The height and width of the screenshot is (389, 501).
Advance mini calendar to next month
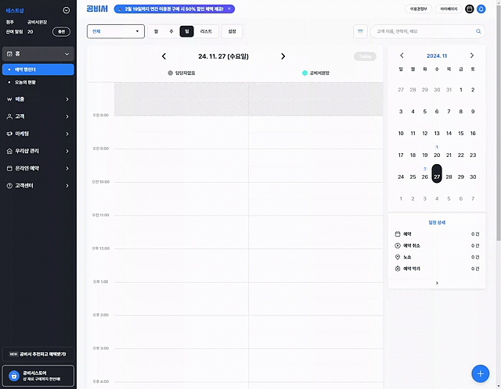point(472,55)
